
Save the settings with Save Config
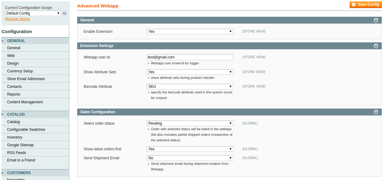click(x=365, y=5)
